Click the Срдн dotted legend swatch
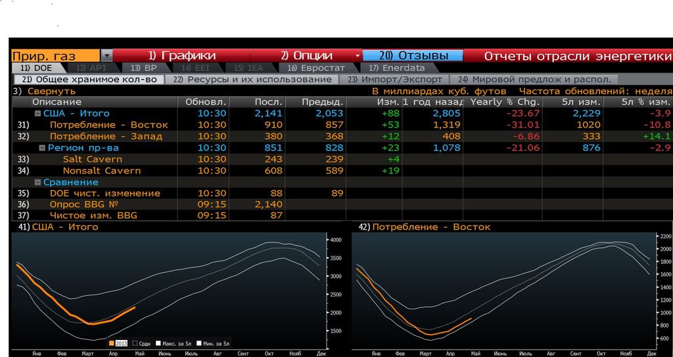 tap(135, 344)
